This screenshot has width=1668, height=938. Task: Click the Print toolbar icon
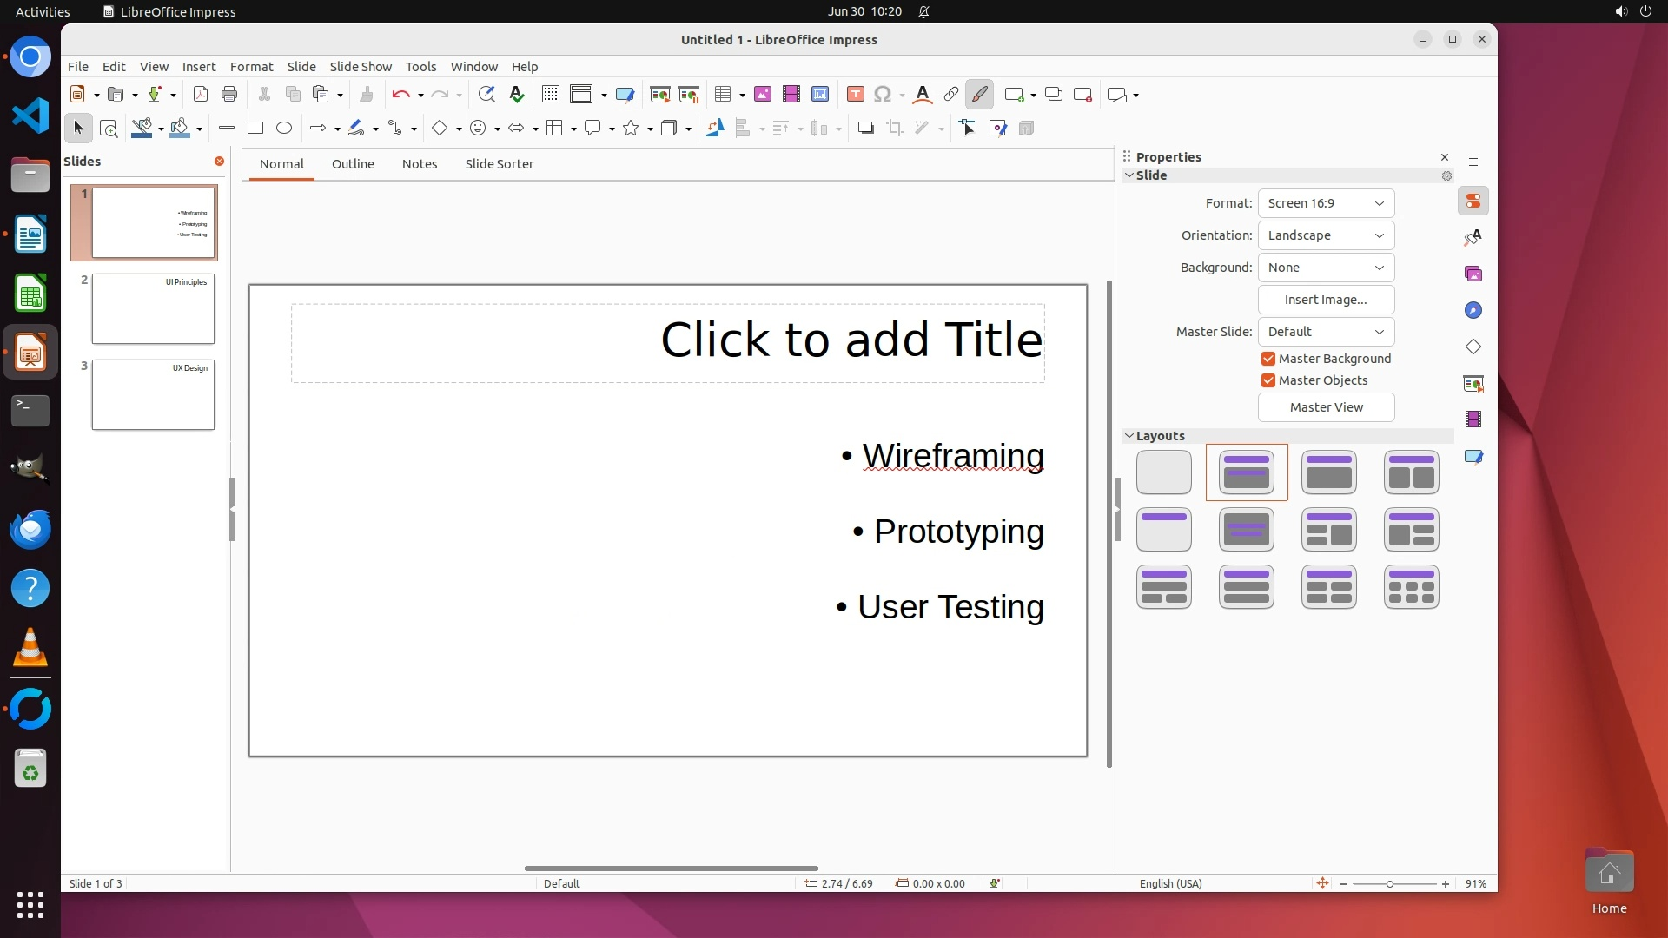pos(229,95)
